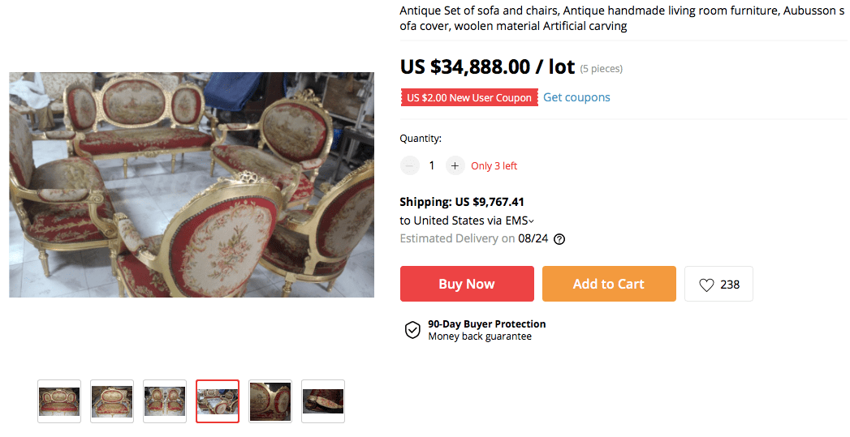This screenshot has width=850, height=437.
Task: Select the highlighted fourth thumbnail of full set
Action: point(218,401)
